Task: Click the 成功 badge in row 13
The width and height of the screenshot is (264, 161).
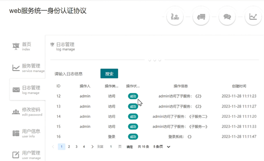Action: pos(133,106)
